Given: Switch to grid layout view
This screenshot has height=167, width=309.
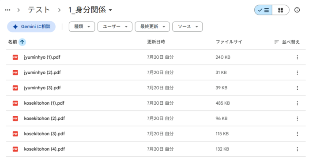Looking at the screenshot, I should (x=281, y=10).
